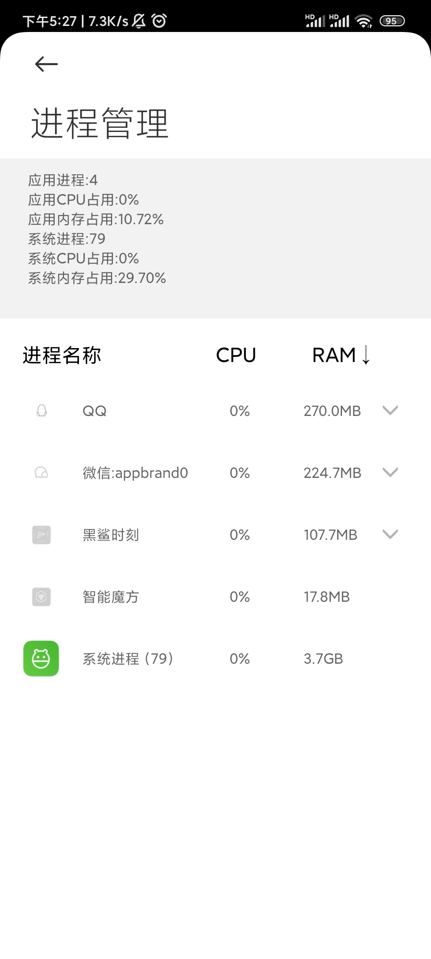Sort processes by RAM column
Screen dimensions: 431x959
[334, 355]
